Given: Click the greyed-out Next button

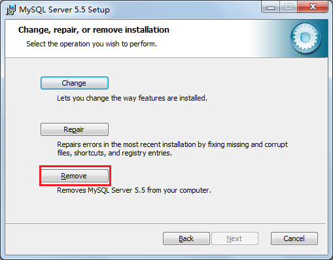Looking at the screenshot, I should coord(235,238).
